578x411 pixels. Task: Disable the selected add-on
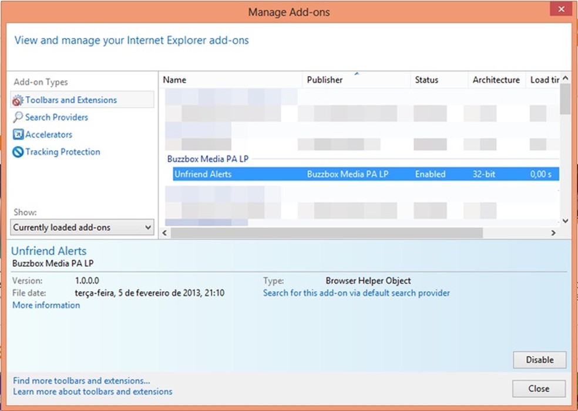(539, 359)
